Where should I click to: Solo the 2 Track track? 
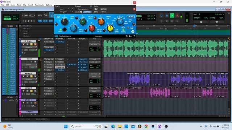32,44
